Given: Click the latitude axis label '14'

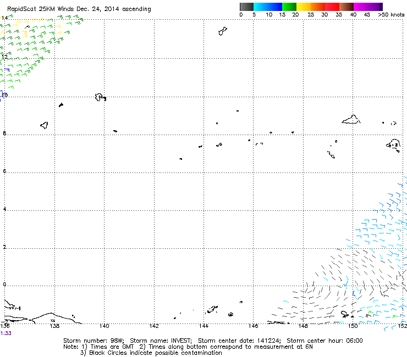Looking at the screenshot, I should pyautogui.click(x=4, y=18).
